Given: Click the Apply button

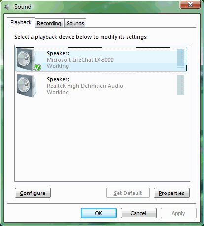Looking at the screenshot, I should (x=178, y=213).
